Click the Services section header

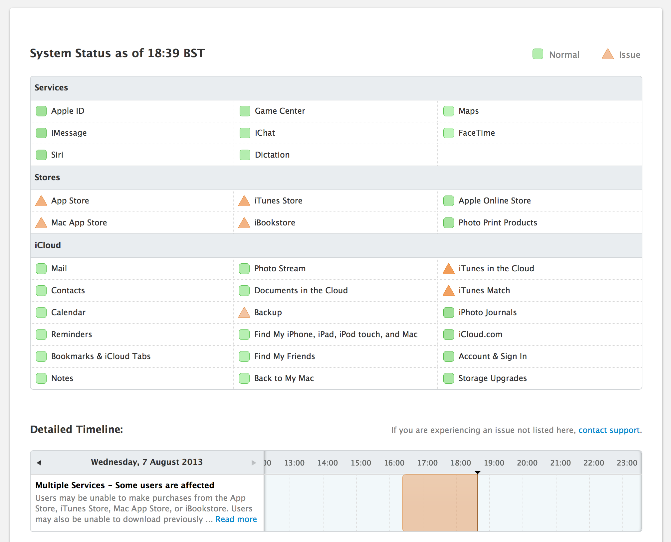336,88
